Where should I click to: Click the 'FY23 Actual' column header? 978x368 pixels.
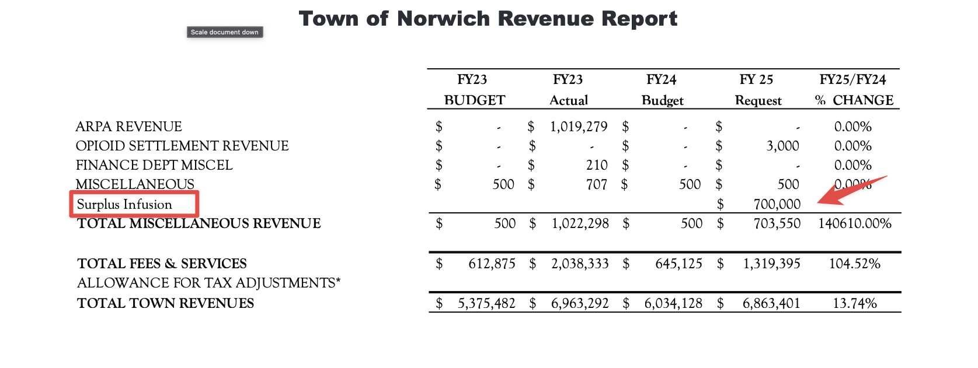[568, 90]
